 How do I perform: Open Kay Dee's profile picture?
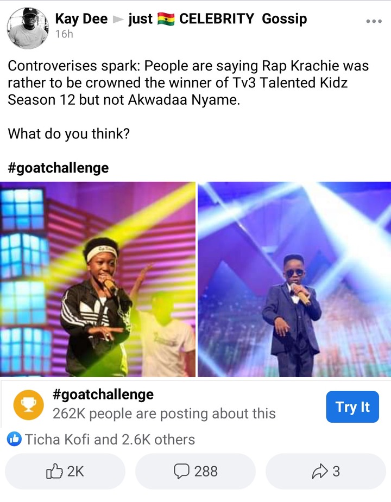tap(28, 28)
